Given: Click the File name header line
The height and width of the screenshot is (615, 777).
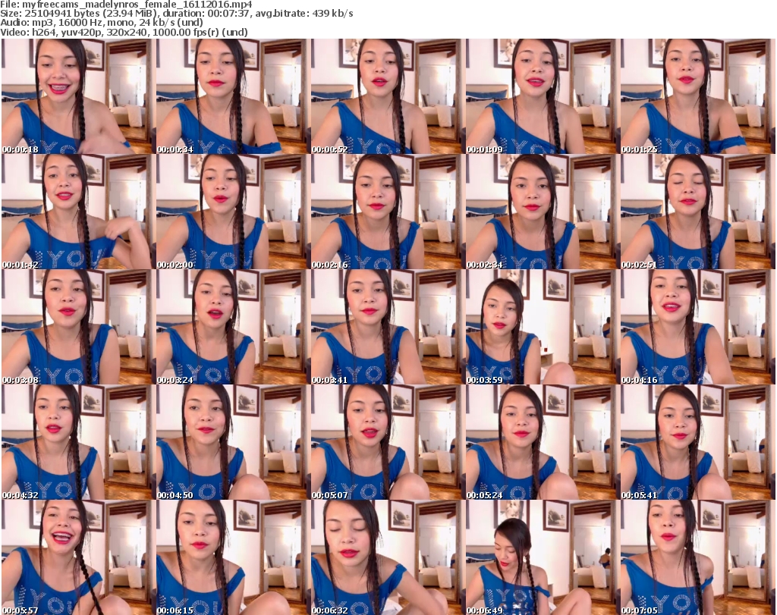Looking at the screenshot, I should pos(126,5).
